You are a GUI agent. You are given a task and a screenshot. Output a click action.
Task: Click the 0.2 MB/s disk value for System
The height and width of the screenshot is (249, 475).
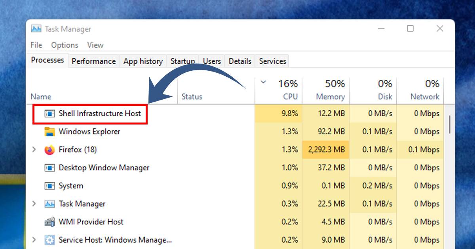[x=377, y=186]
